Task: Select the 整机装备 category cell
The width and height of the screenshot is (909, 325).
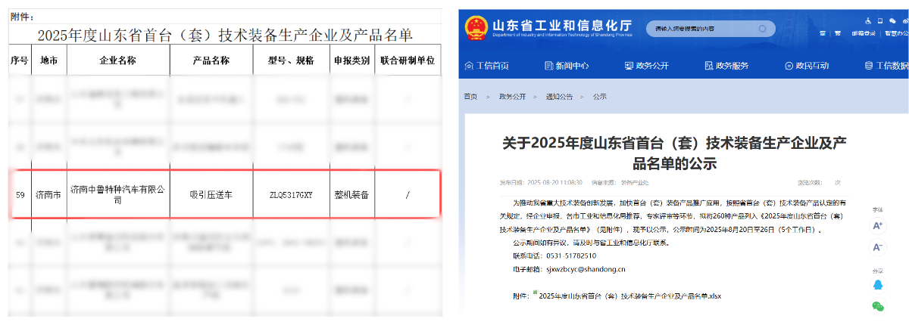Action: click(x=351, y=195)
